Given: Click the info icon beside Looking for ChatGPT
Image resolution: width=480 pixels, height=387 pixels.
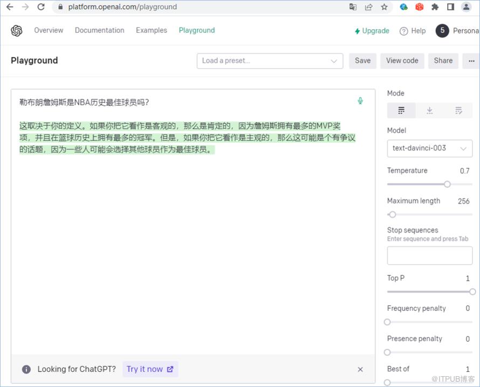Looking at the screenshot, I should pyautogui.click(x=26, y=369).
